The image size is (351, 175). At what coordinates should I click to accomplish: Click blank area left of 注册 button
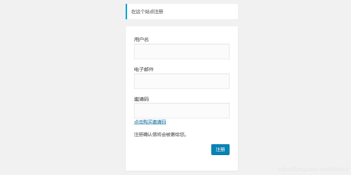(172, 149)
